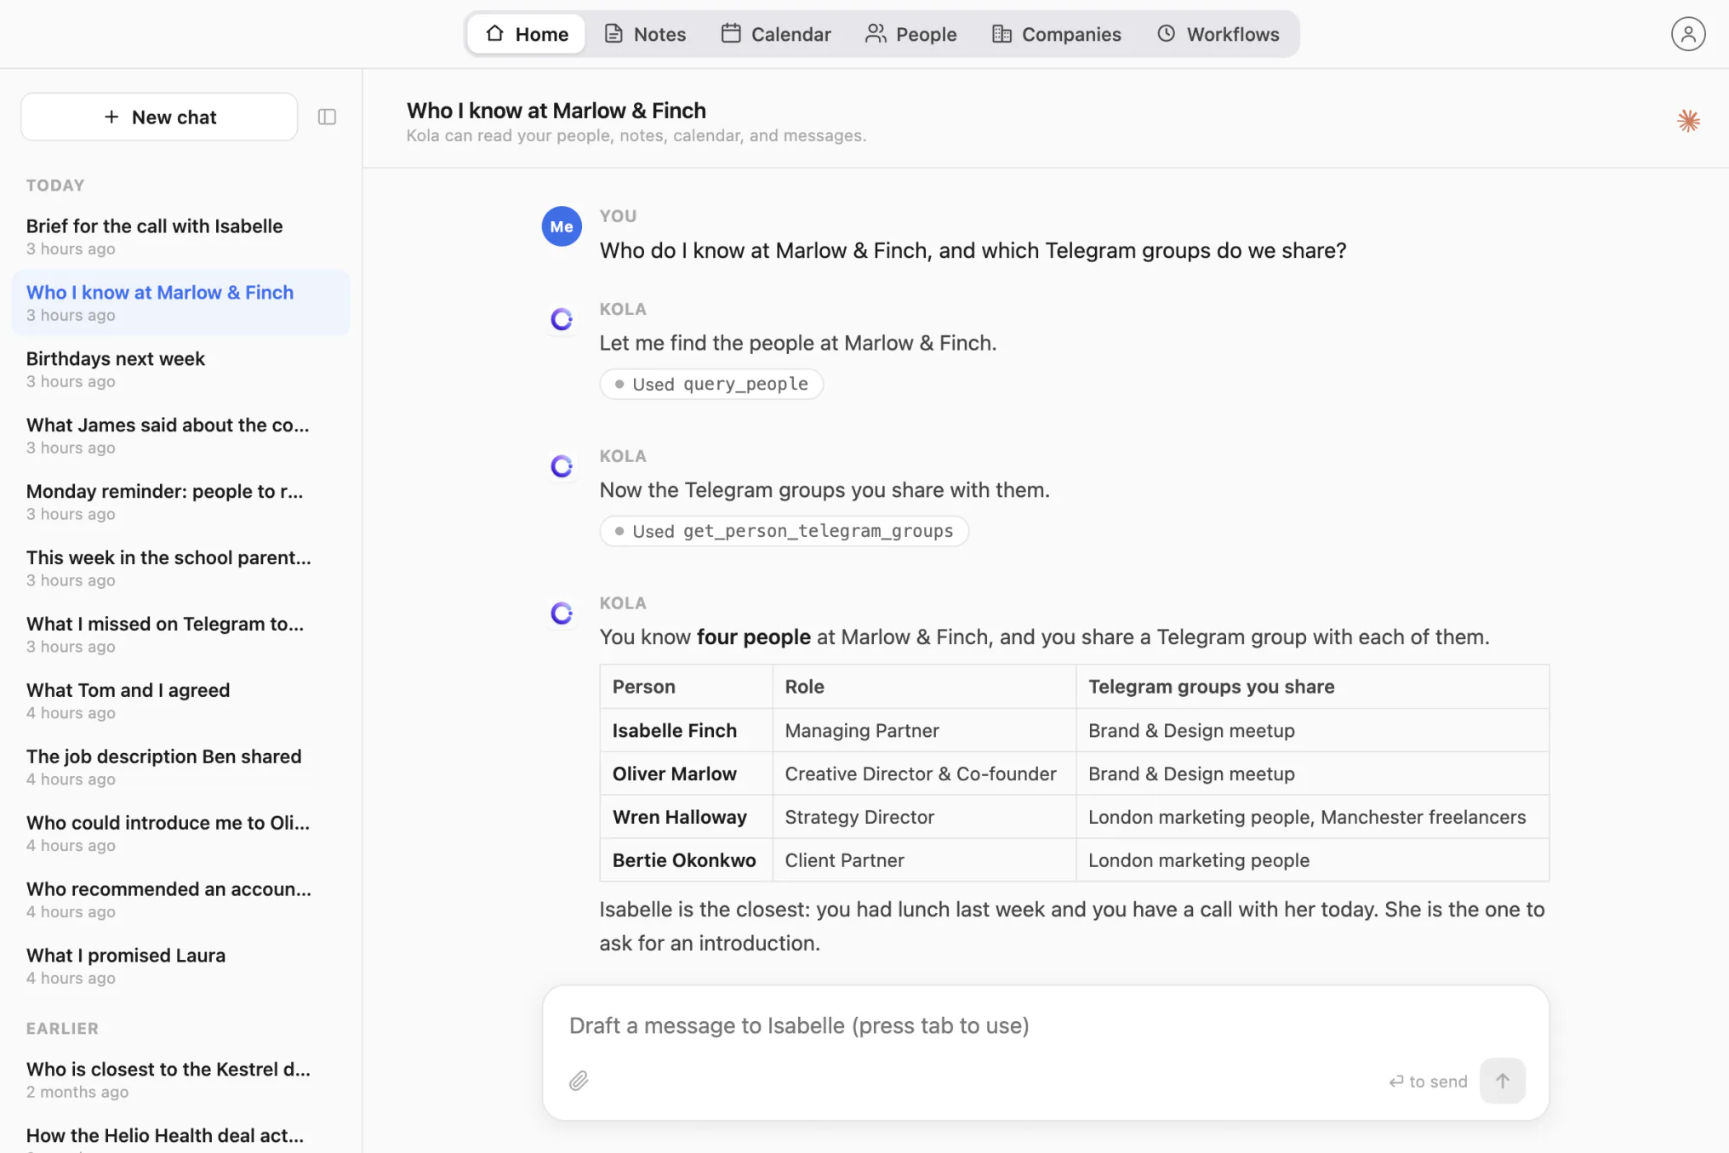Viewport: 1729px width, 1153px height.
Task: Open the Companies tab
Action: coord(1057,34)
